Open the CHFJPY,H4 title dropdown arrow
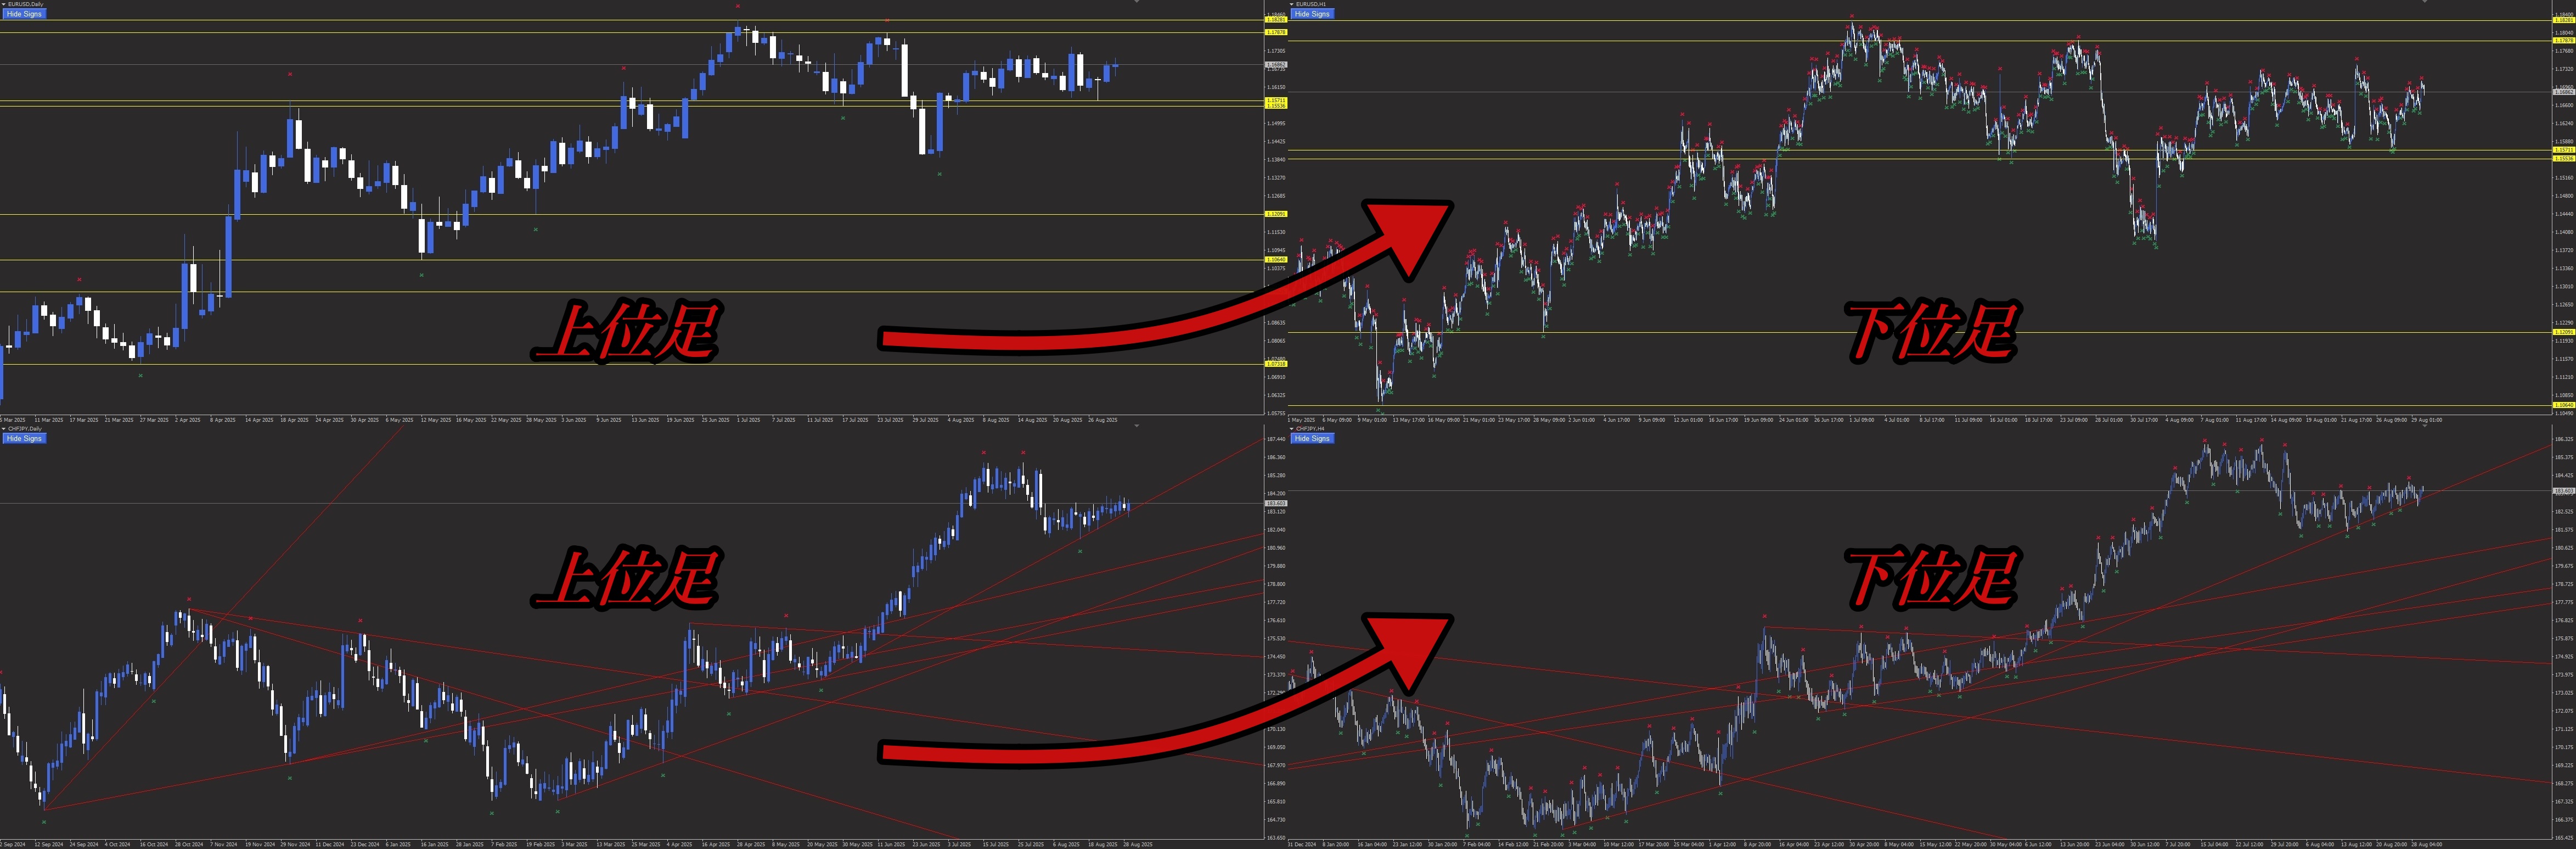2576x849 pixels. [x=1291, y=428]
